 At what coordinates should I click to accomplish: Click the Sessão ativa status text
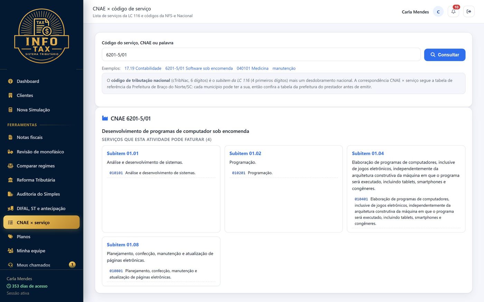click(x=18, y=293)
